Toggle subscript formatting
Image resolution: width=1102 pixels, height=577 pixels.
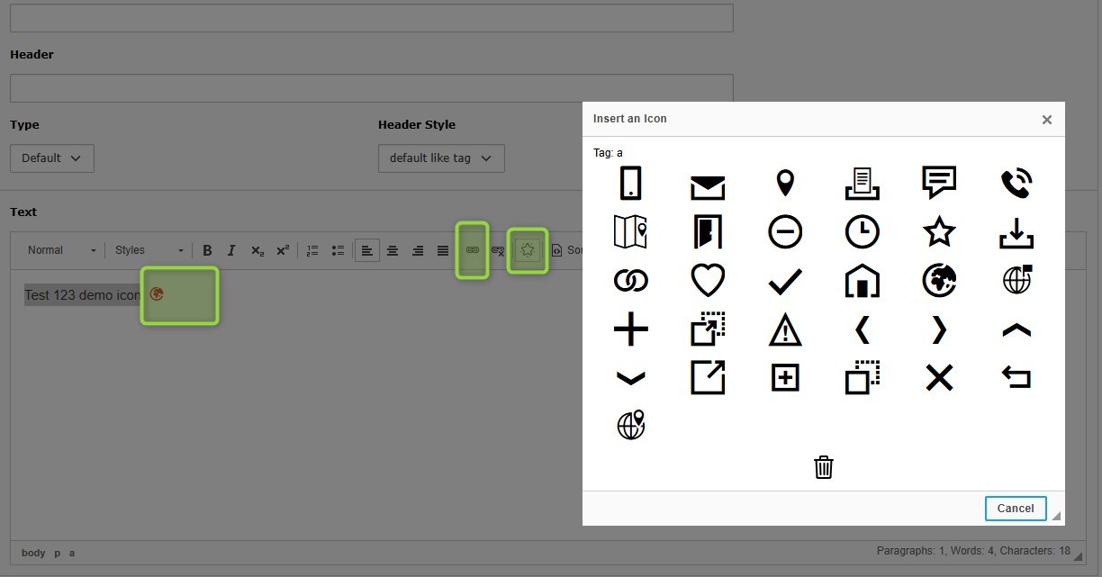click(x=257, y=250)
